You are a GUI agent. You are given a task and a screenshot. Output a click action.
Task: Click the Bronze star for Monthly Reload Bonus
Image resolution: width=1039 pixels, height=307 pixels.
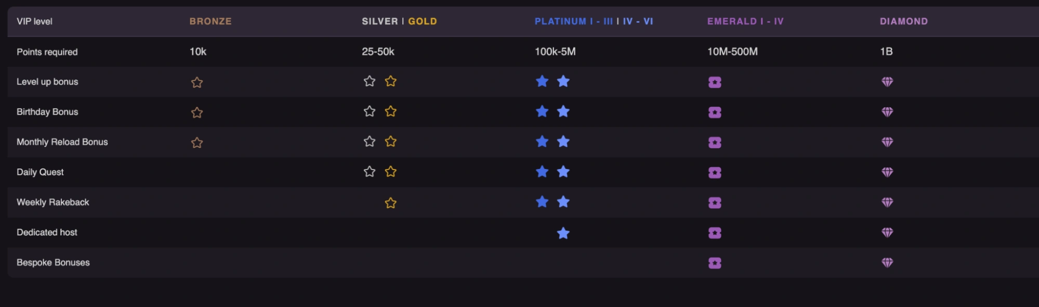(x=196, y=143)
